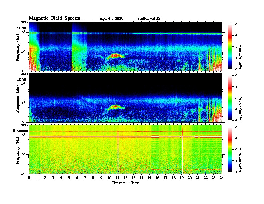Click hour tick label "11" on time axis
264x204 pixels.
(117, 178)
